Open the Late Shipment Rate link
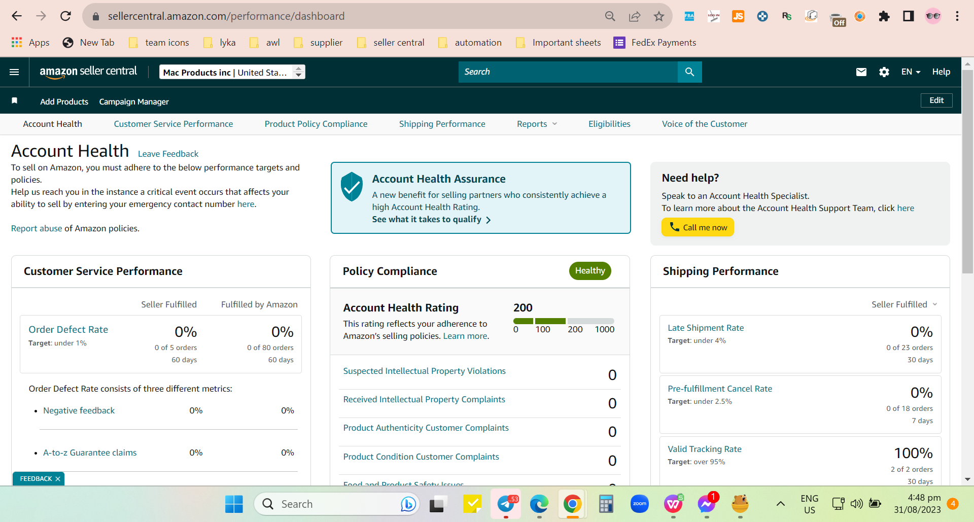This screenshot has width=974, height=522. click(706, 328)
